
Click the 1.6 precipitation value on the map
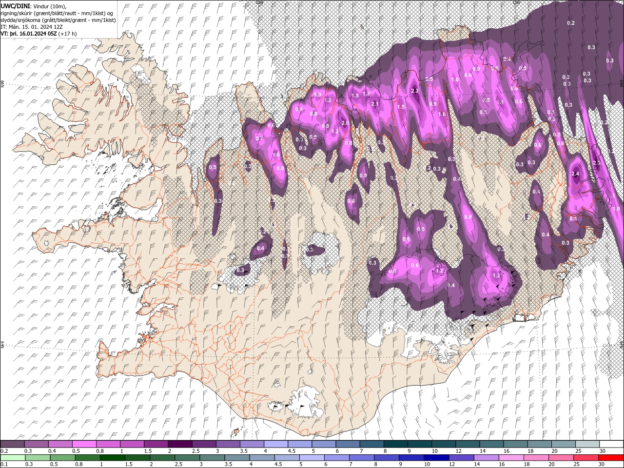[442, 114]
